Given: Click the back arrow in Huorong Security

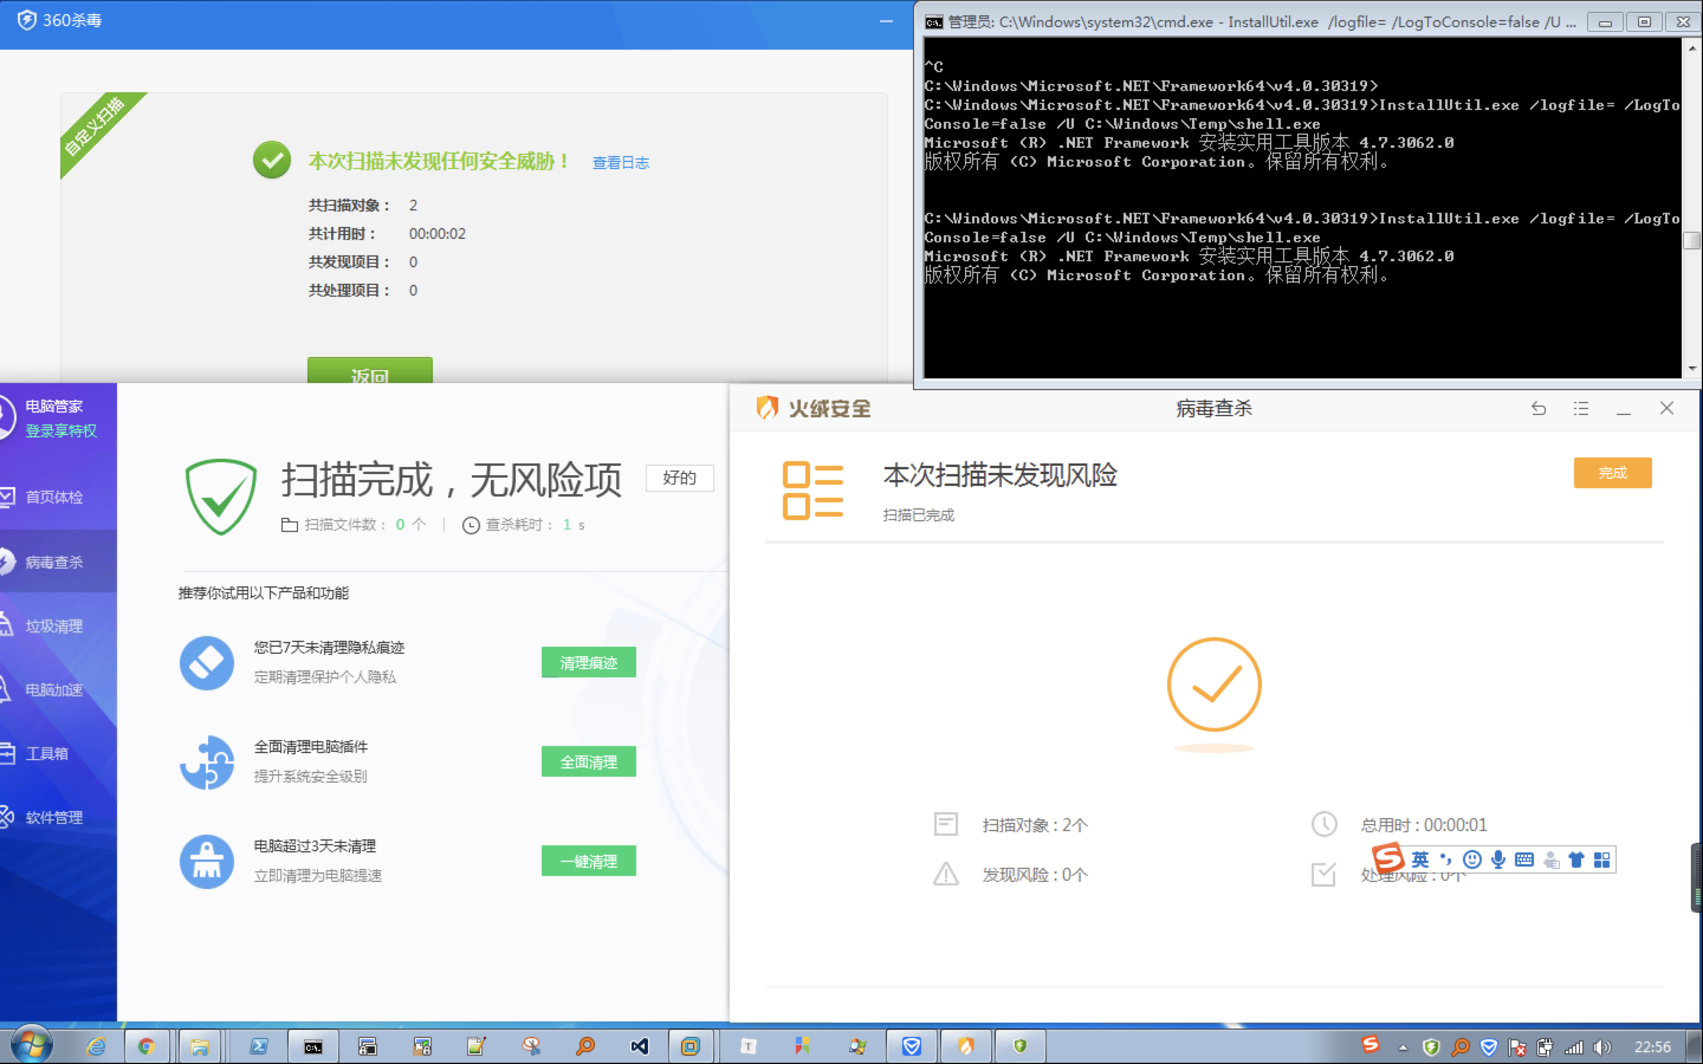Looking at the screenshot, I should coord(1539,408).
